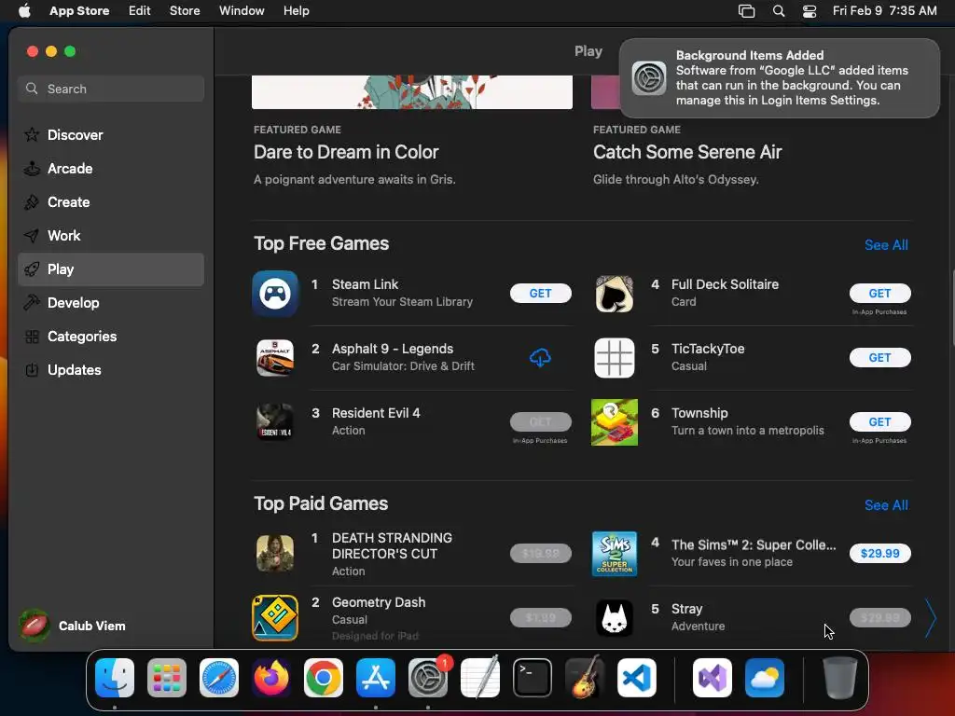Viewport: 955px width, 716px height.
Task: Open the Edit menu
Action: [140, 11]
